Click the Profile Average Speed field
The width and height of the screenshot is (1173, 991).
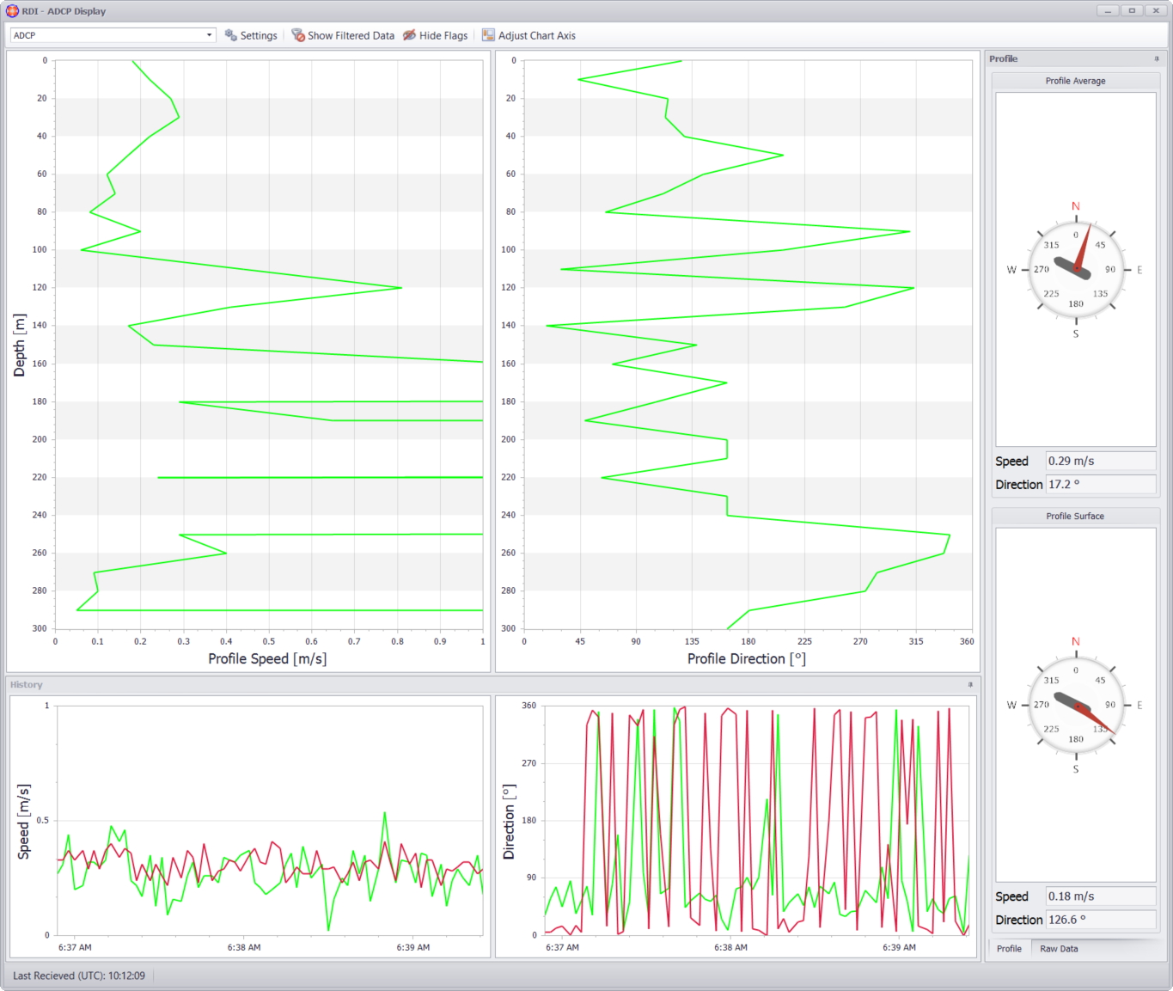coord(1101,461)
